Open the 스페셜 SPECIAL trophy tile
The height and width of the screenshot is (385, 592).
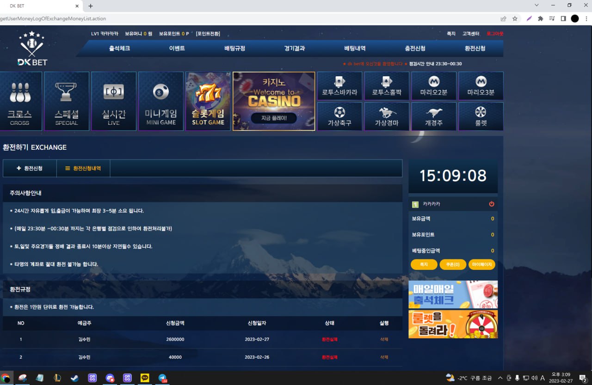[67, 101]
